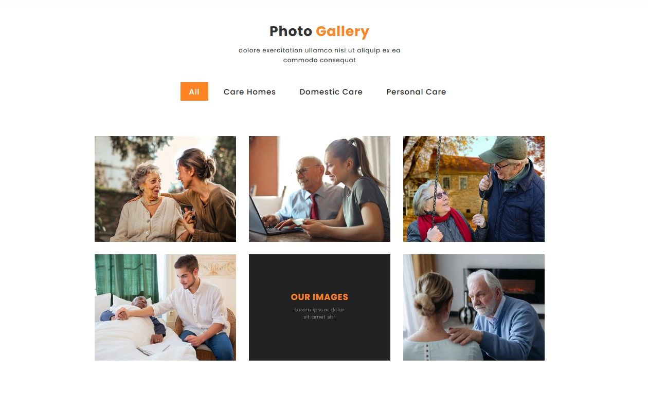Show only Personal Care photos
Screen dimensions: 648x413
(416, 92)
